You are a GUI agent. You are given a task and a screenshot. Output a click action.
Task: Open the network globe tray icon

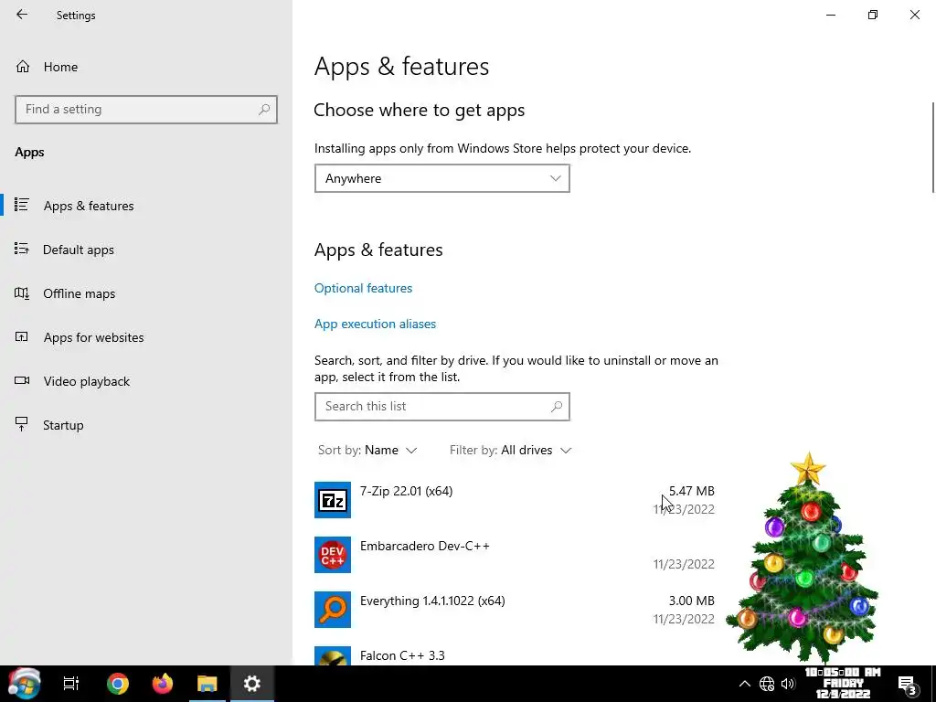(x=767, y=684)
